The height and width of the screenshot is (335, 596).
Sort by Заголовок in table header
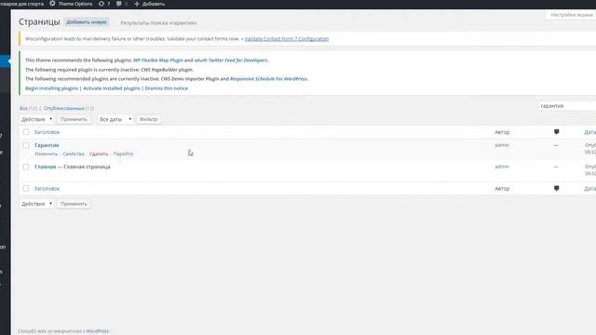(47, 132)
